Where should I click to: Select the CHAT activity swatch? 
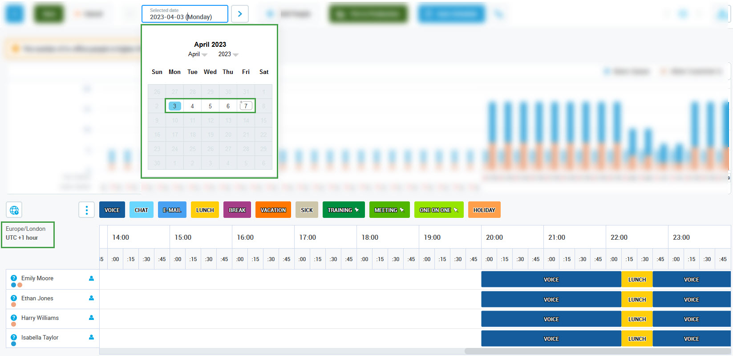coord(142,210)
